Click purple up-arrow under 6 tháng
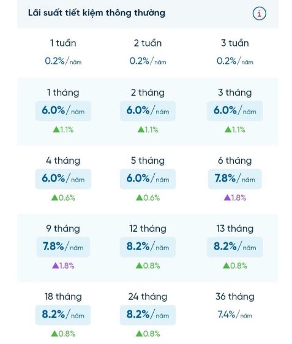 point(227,197)
